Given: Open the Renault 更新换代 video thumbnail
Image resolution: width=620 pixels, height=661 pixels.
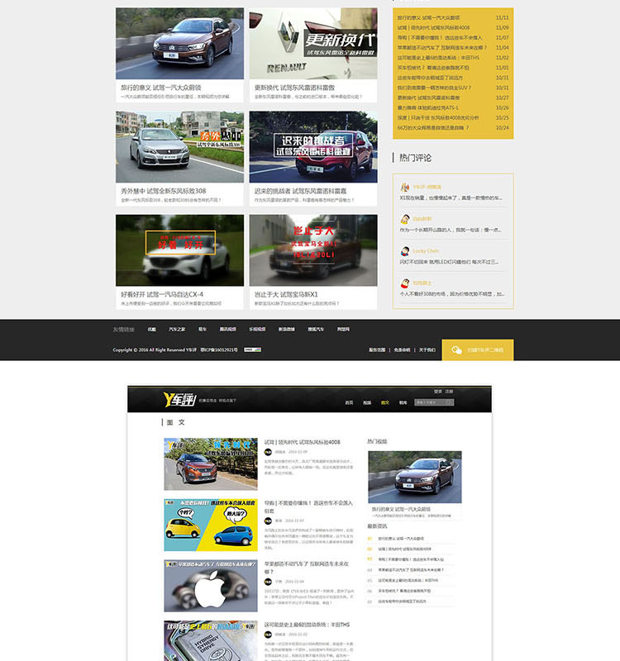Looking at the screenshot, I should (x=313, y=44).
